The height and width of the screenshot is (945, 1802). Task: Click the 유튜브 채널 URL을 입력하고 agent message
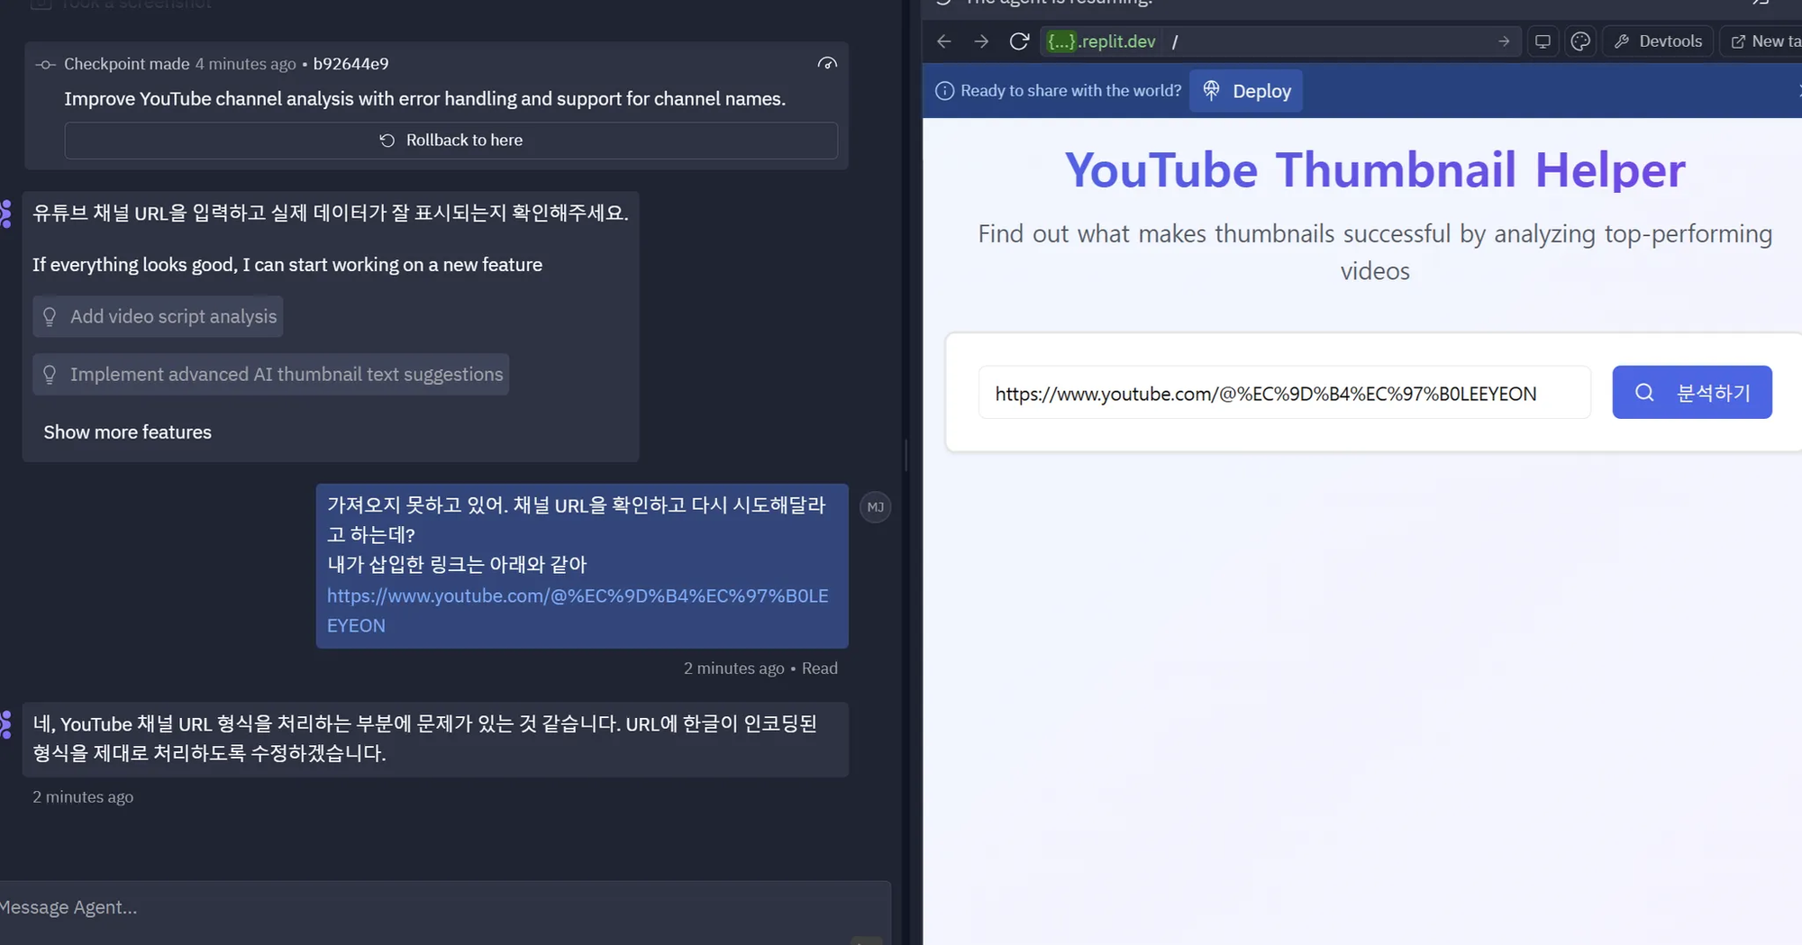coord(331,214)
